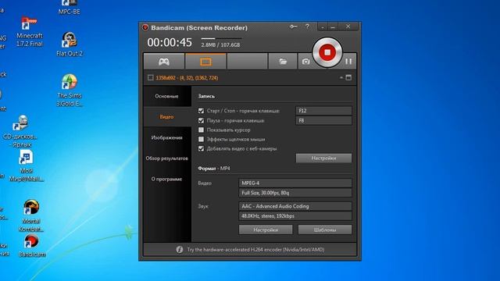Toggle the checkbox beside the 1358x692 area
This screenshot has width=500, height=281.
(x=151, y=78)
